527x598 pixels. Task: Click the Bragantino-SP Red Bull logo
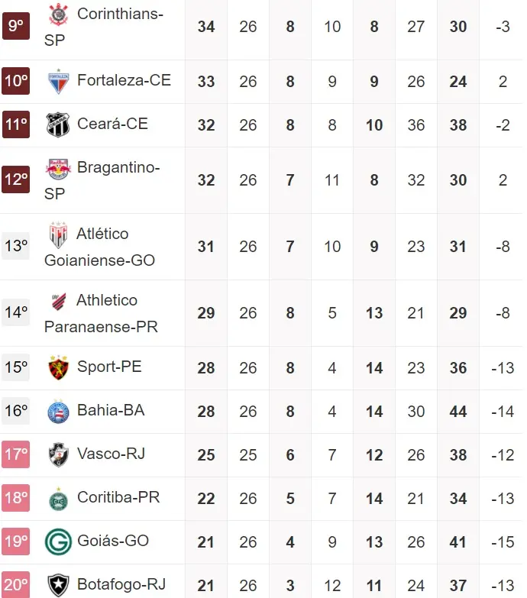(x=58, y=168)
